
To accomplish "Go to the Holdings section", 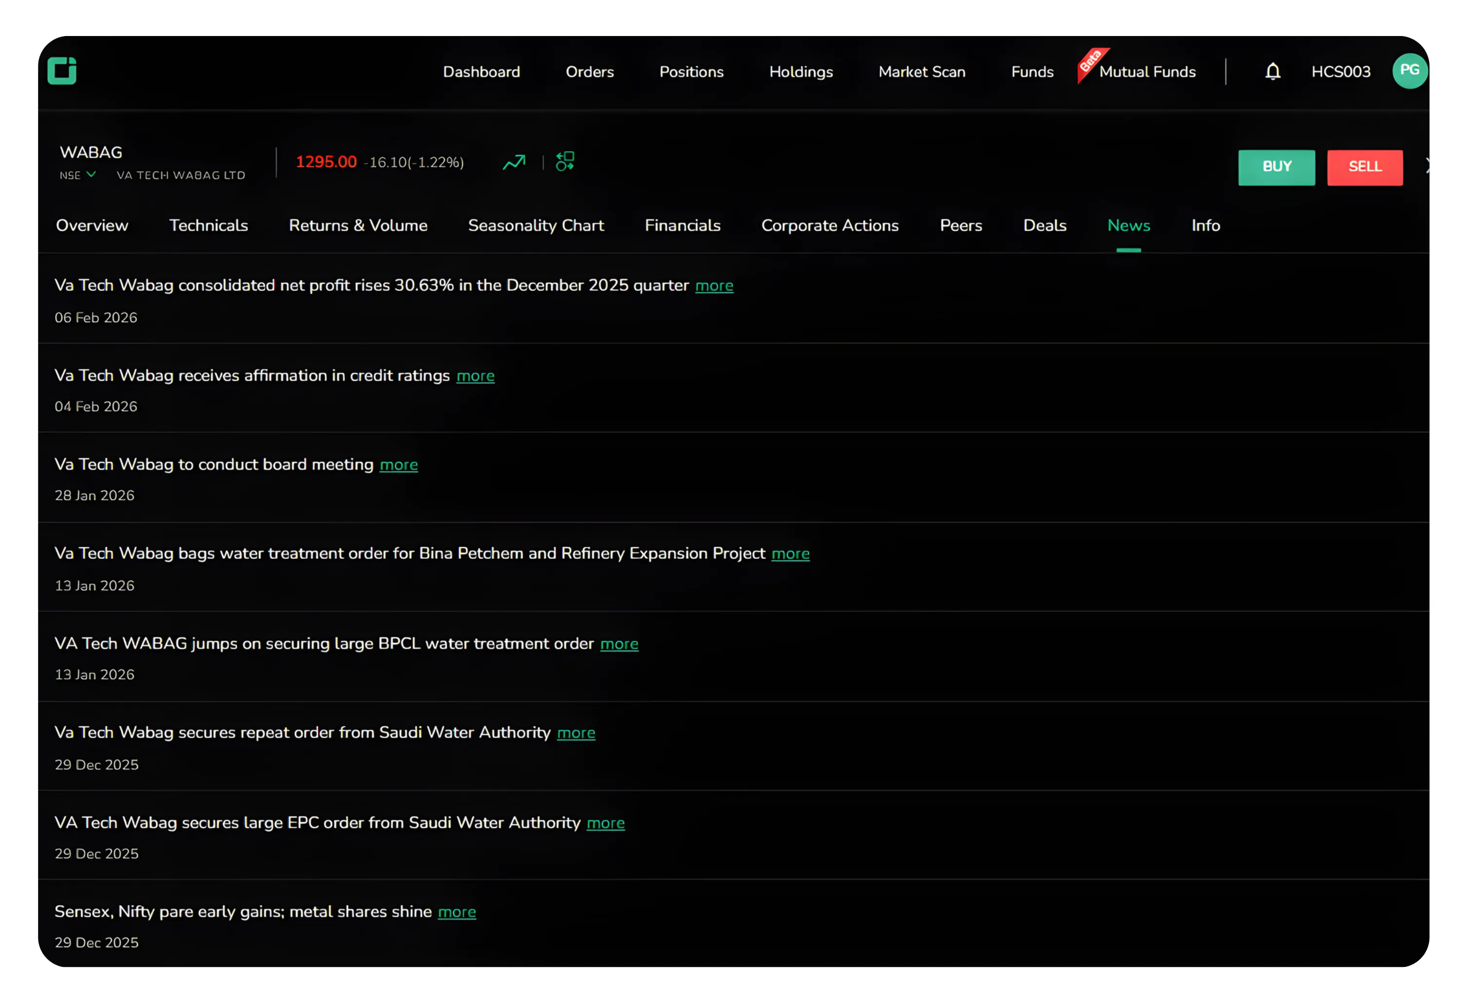I will point(801,72).
